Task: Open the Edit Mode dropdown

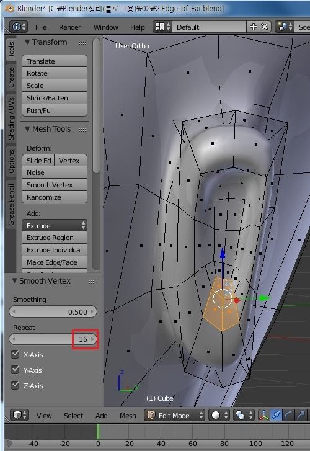Action: tap(174, 415)
